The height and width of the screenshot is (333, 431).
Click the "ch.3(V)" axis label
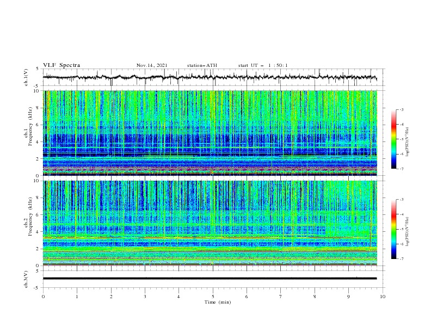click(26, 279)
